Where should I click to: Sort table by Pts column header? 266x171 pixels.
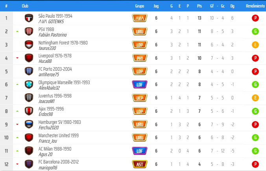click(x=199, y=6)
